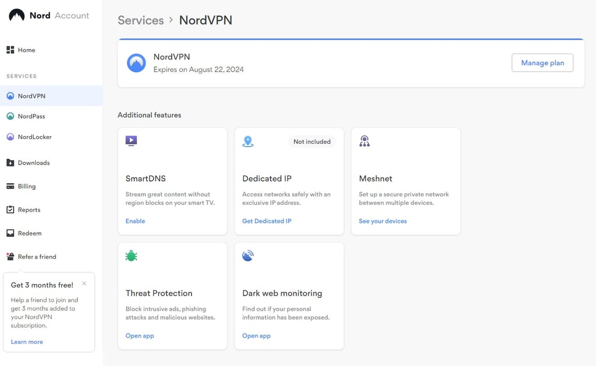The height and width of the screenshot is (366, 596).
Task: Click Learn more in referral popup
Action: 27,342
